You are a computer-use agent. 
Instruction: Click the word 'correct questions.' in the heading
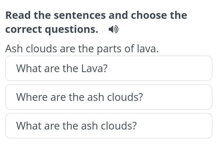coord(52,29)
